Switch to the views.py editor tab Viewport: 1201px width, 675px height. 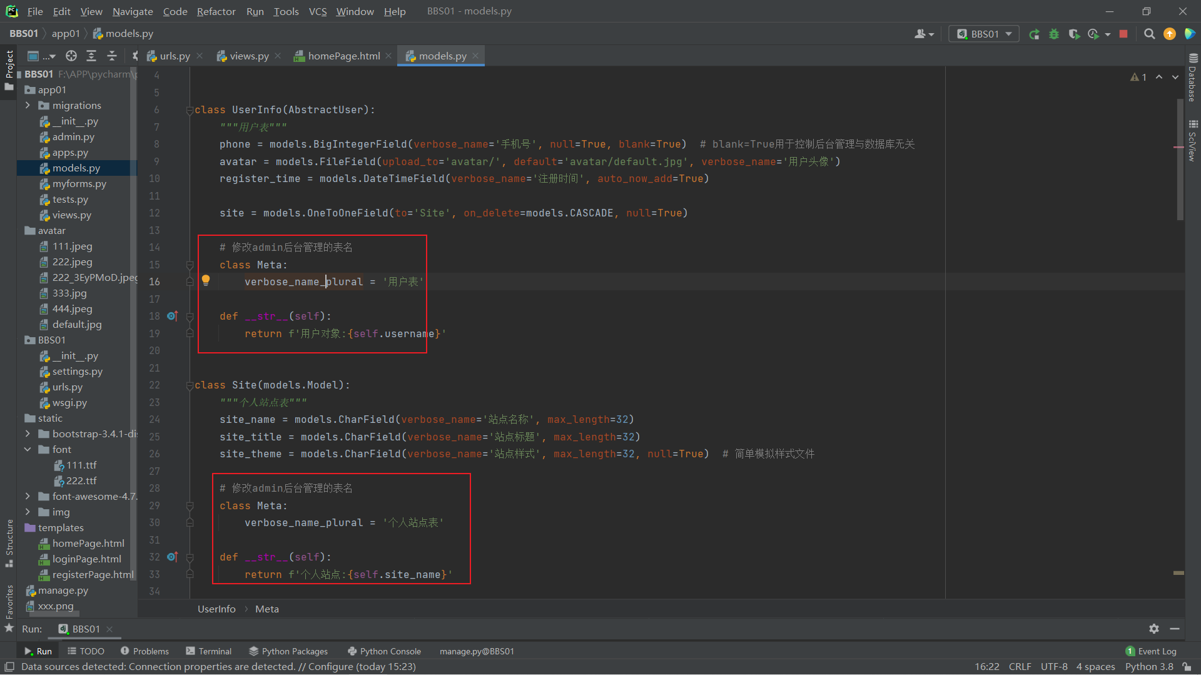click(x=248, y=56)
